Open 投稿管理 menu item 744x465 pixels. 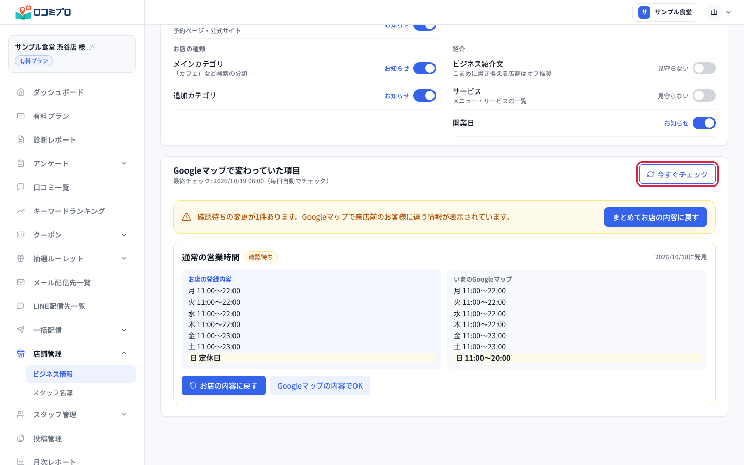pos(72,438)
